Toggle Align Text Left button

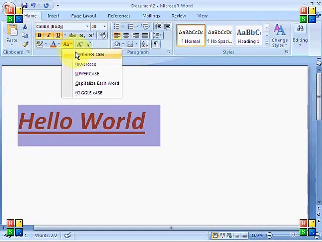click(x=117, y=35)
